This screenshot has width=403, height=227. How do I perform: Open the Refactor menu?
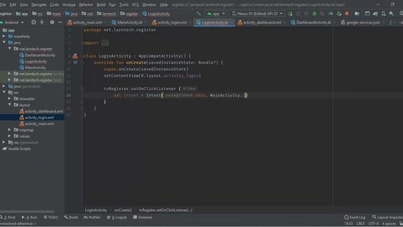tap(86, 4)
